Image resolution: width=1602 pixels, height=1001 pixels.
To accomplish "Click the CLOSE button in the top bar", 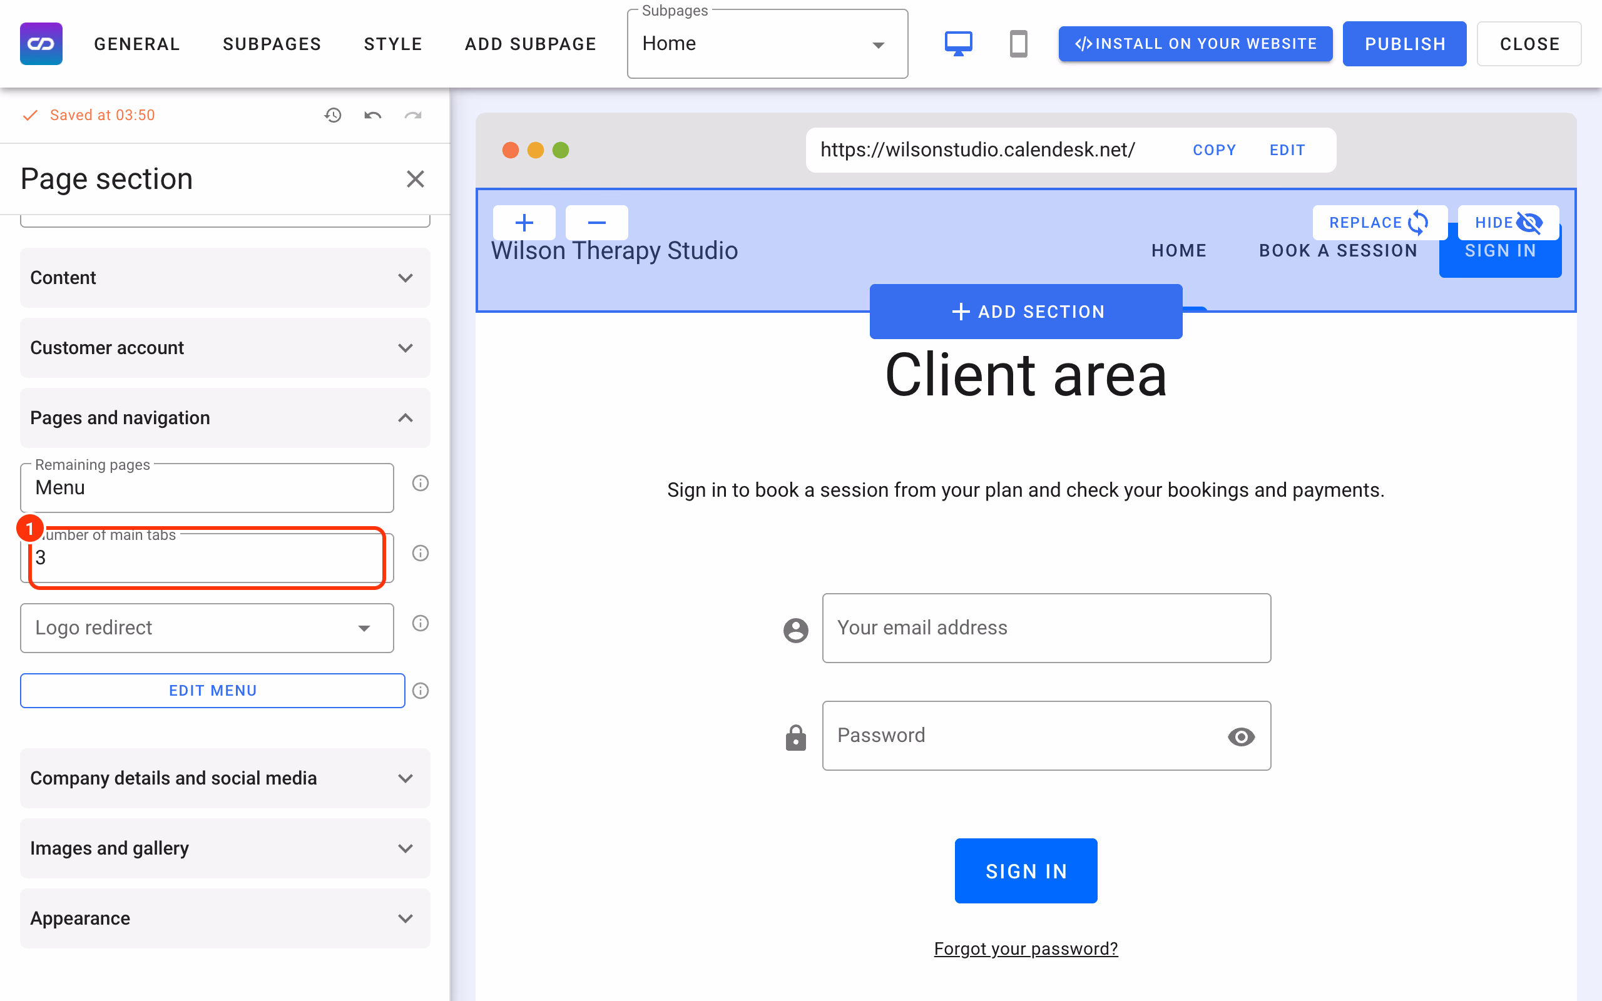I will click(1529, 44).
